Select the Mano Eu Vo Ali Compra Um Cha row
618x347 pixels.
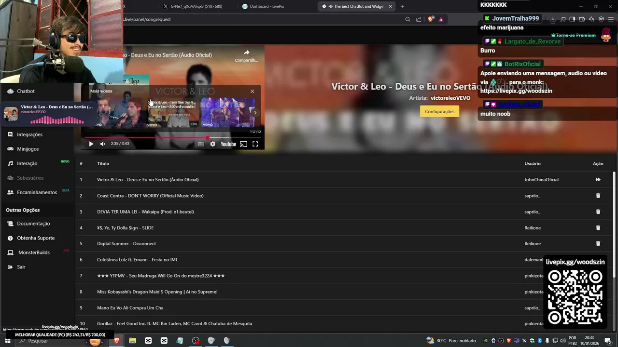[x=344, y=308]
